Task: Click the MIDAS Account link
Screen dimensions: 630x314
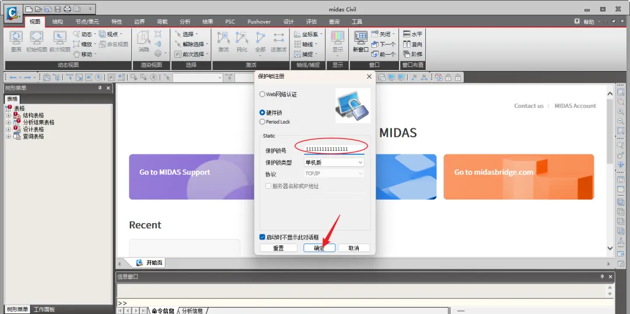Action: pos(575,106)
